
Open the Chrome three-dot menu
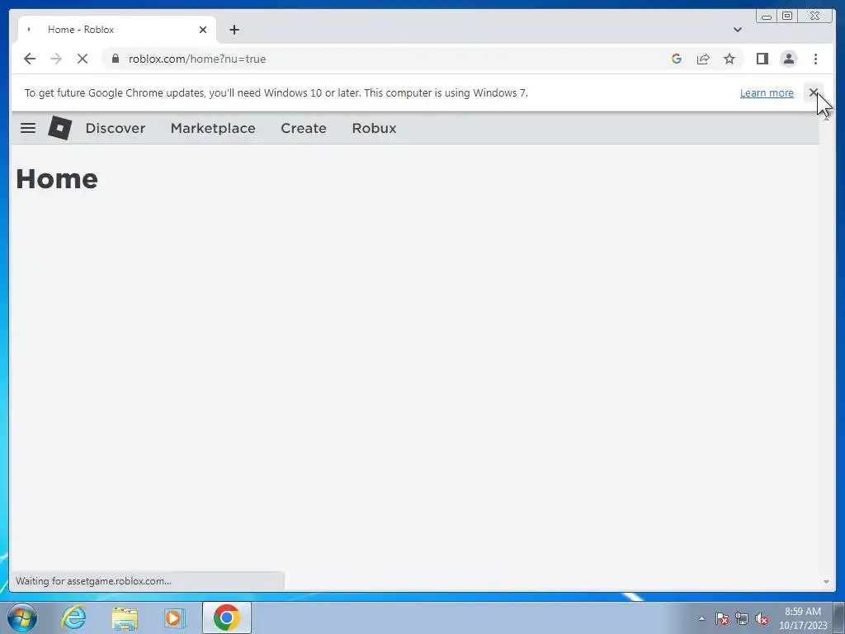click(x=816, y=59)
